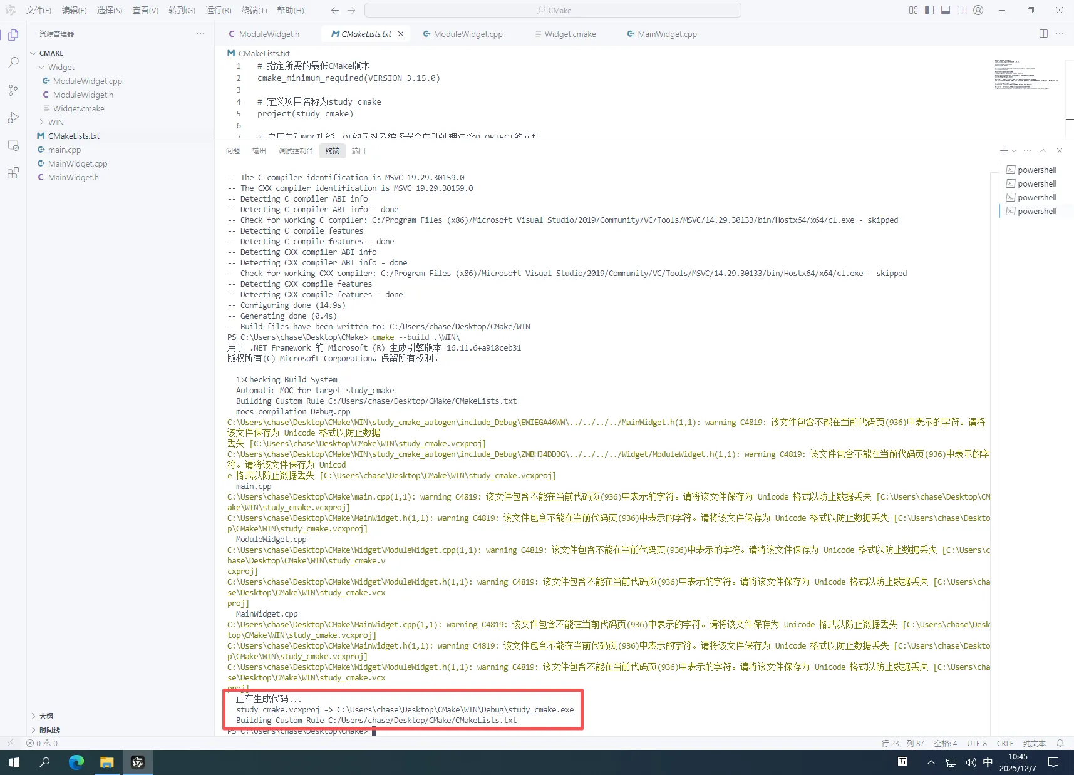Screen dimensions: 1074x775
Task: Expand the 大纲 outline section
Action: pos(120,716)
